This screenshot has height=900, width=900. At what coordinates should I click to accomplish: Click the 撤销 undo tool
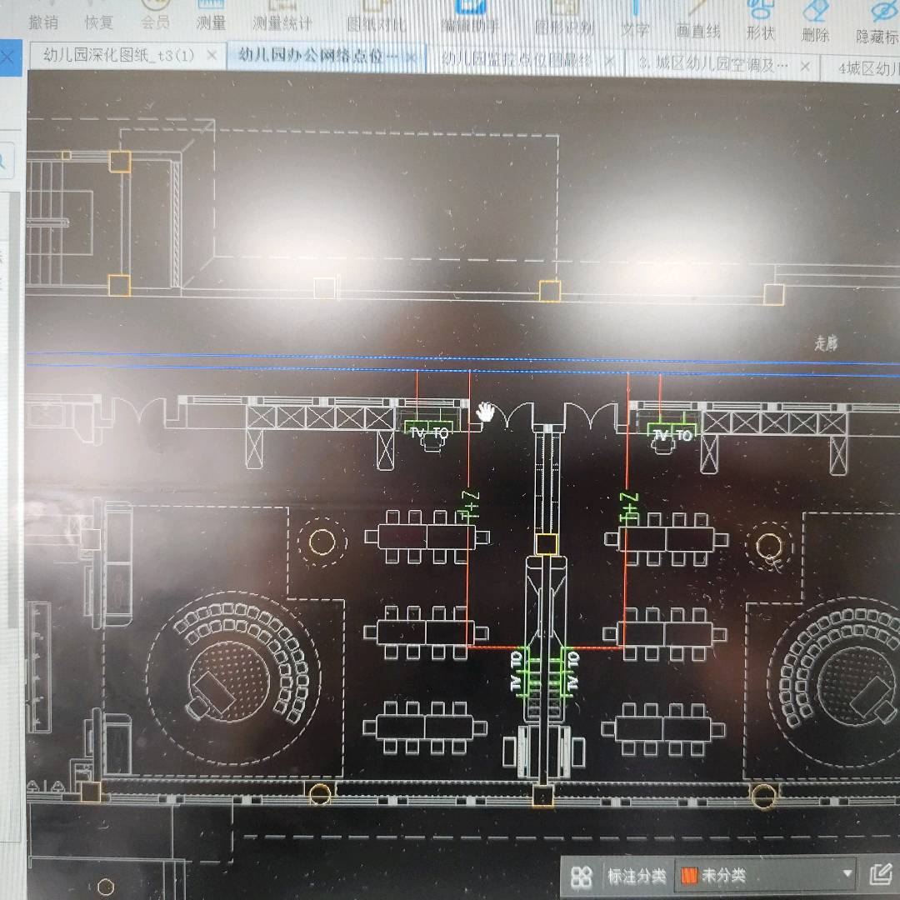(43, 16)
